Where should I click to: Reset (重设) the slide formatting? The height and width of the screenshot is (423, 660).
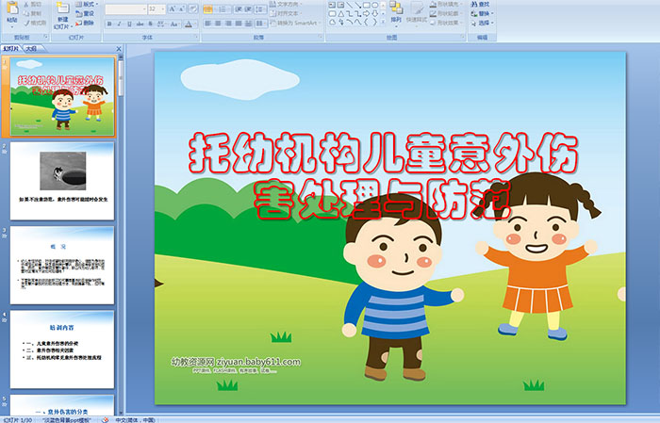click(85, 13)
